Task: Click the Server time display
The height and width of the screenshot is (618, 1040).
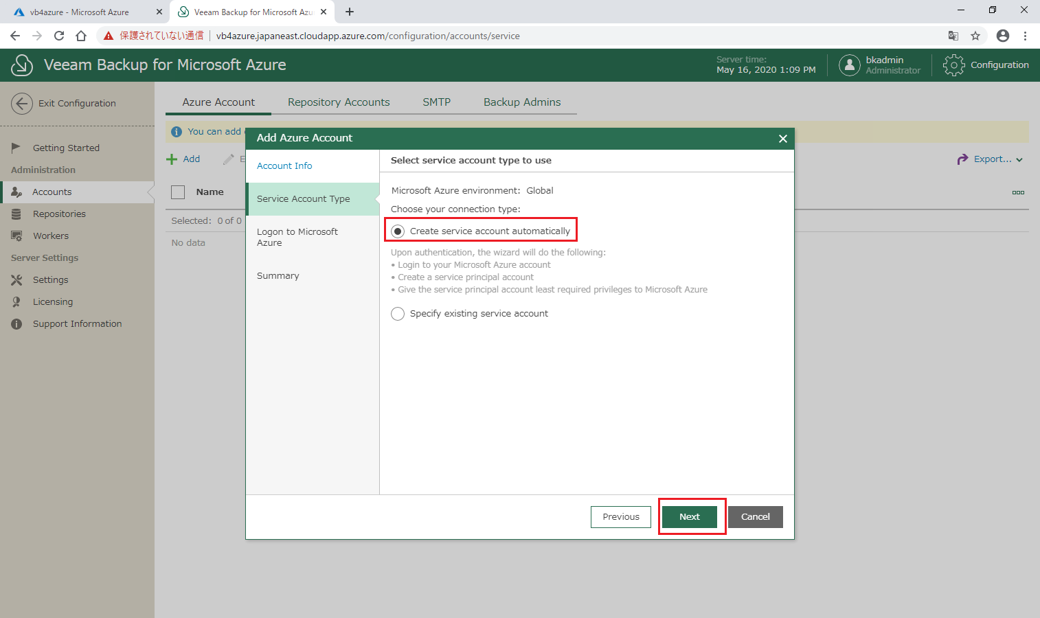Action: coord(766,65)
